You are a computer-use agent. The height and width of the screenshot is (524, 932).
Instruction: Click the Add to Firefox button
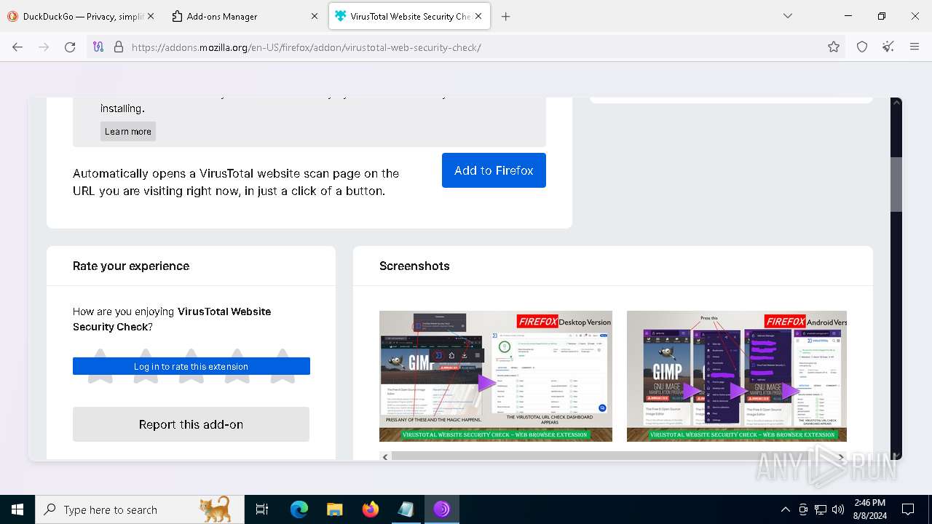tap(494, 170)
